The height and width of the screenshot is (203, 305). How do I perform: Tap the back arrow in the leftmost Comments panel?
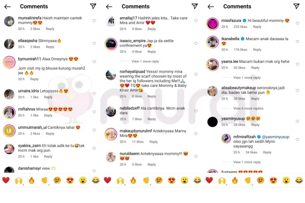click(x=8, y=7)
